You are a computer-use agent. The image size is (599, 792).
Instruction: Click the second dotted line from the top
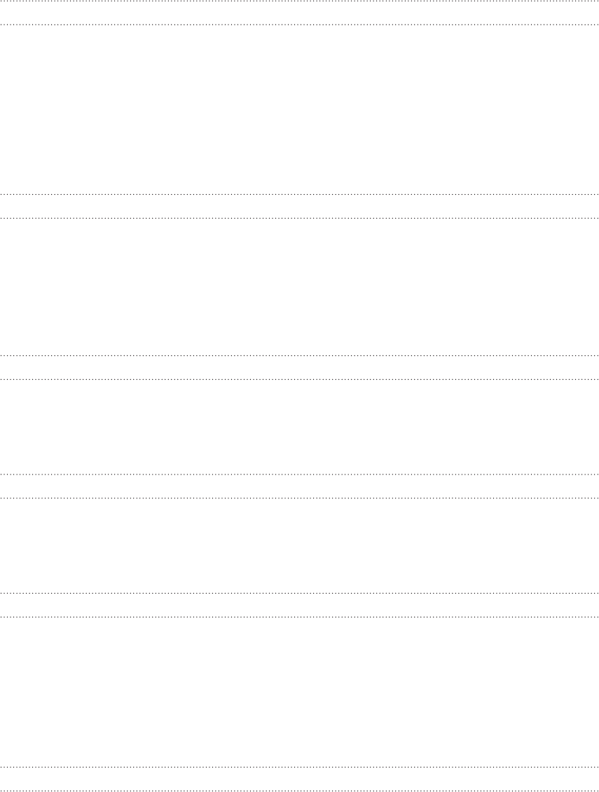point(299,25)
